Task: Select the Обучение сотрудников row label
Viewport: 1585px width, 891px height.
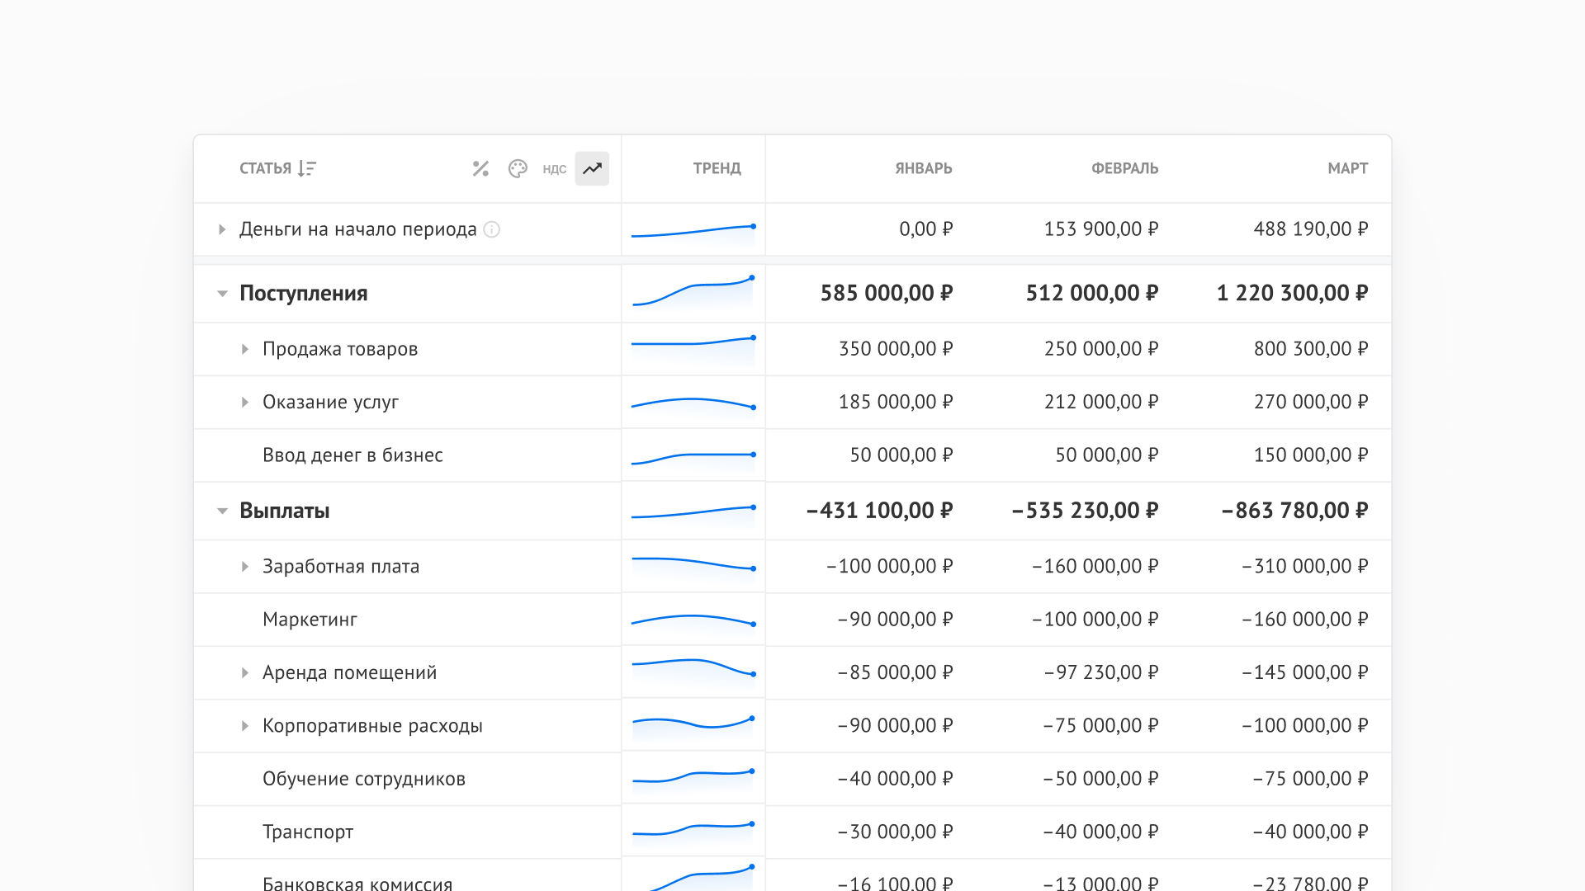Action: tap(364, 779)
